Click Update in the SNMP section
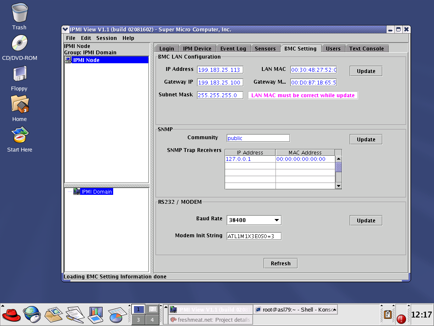434x326 pixels. [366, 139]
